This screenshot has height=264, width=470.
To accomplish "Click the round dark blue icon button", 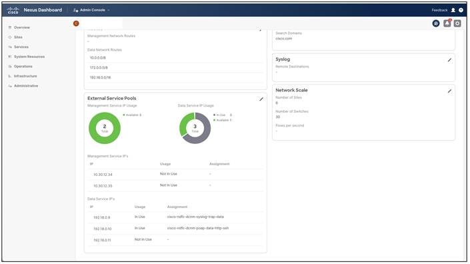I will [436, 23].
